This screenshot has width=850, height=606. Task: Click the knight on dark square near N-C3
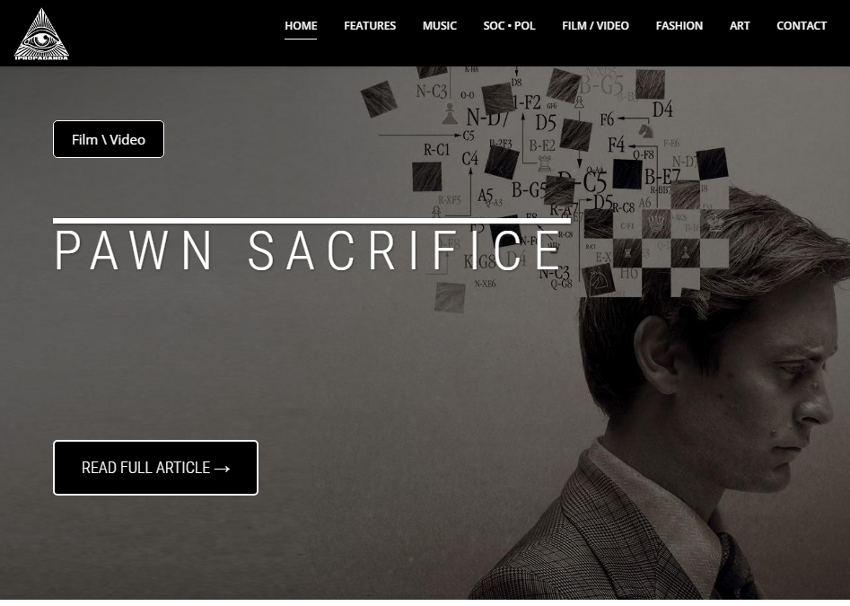(x=598, y=280)
